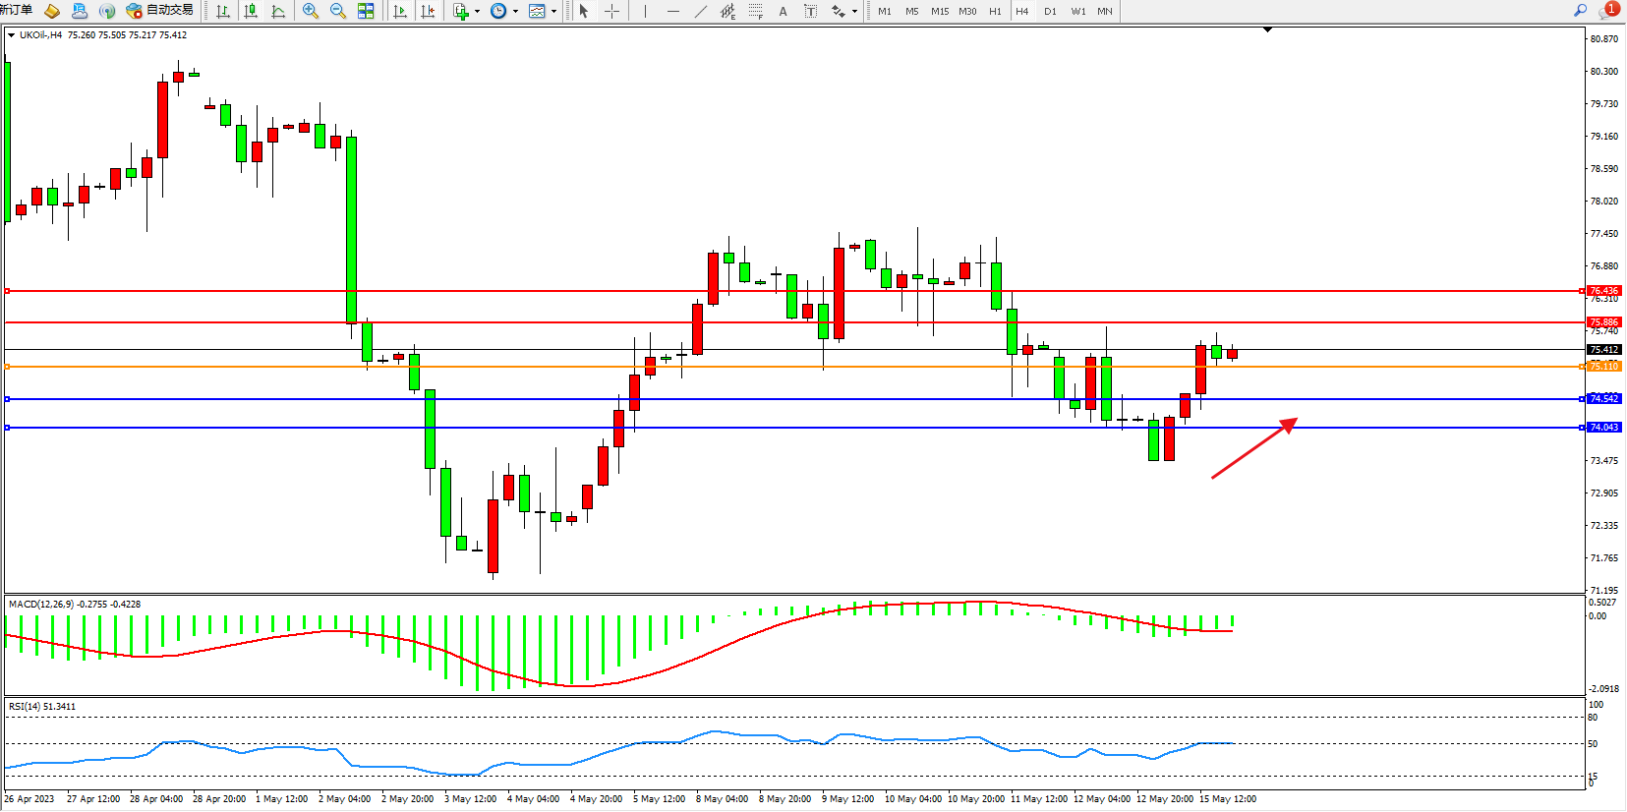The height and width of the screenshot is (812, 1627).
Task: Click the 自动交易 auto trading button
Action: [x=160, y=10]
